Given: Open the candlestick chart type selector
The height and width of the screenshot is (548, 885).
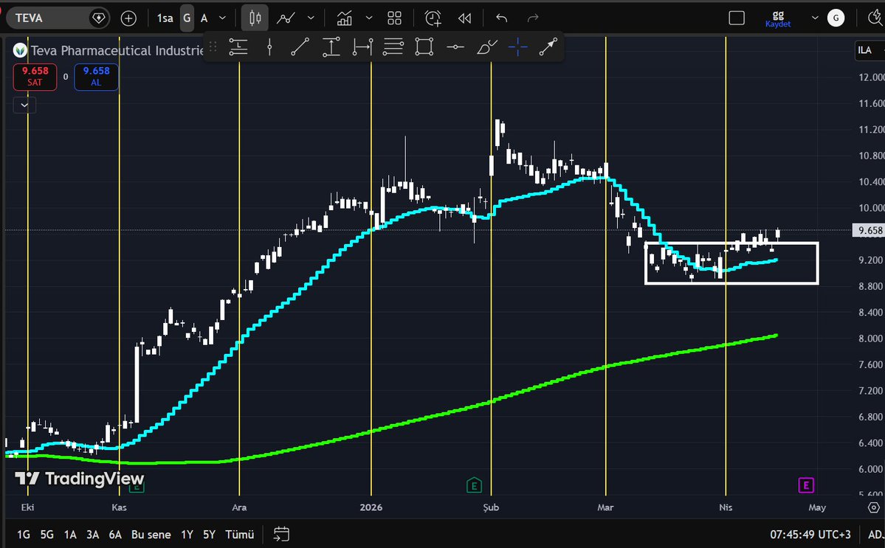Looking at the screenshot, I should [255, 18].
